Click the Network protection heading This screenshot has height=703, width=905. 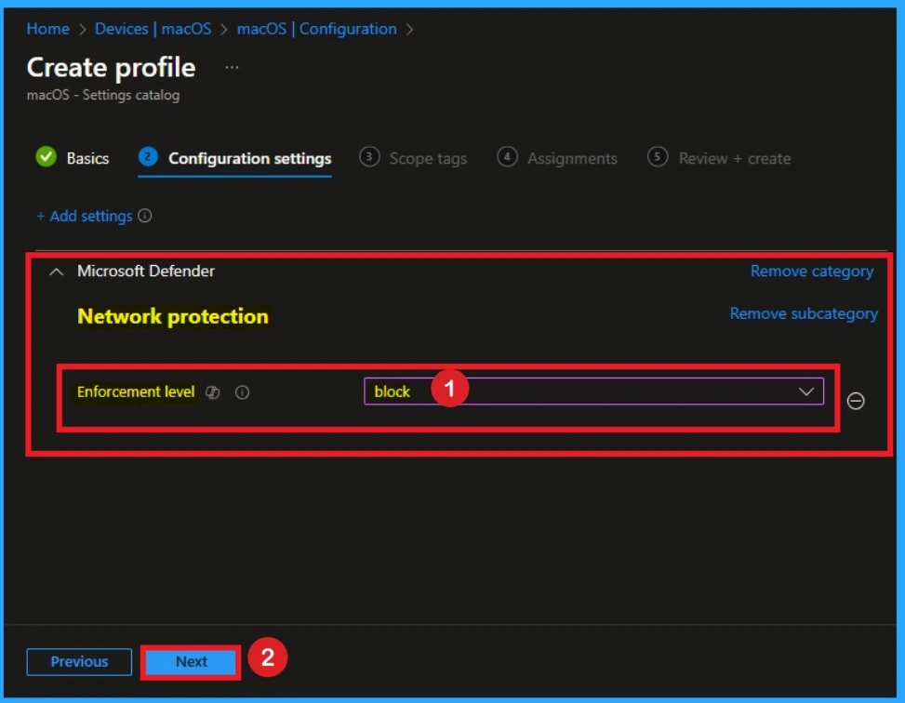point(173,316)
